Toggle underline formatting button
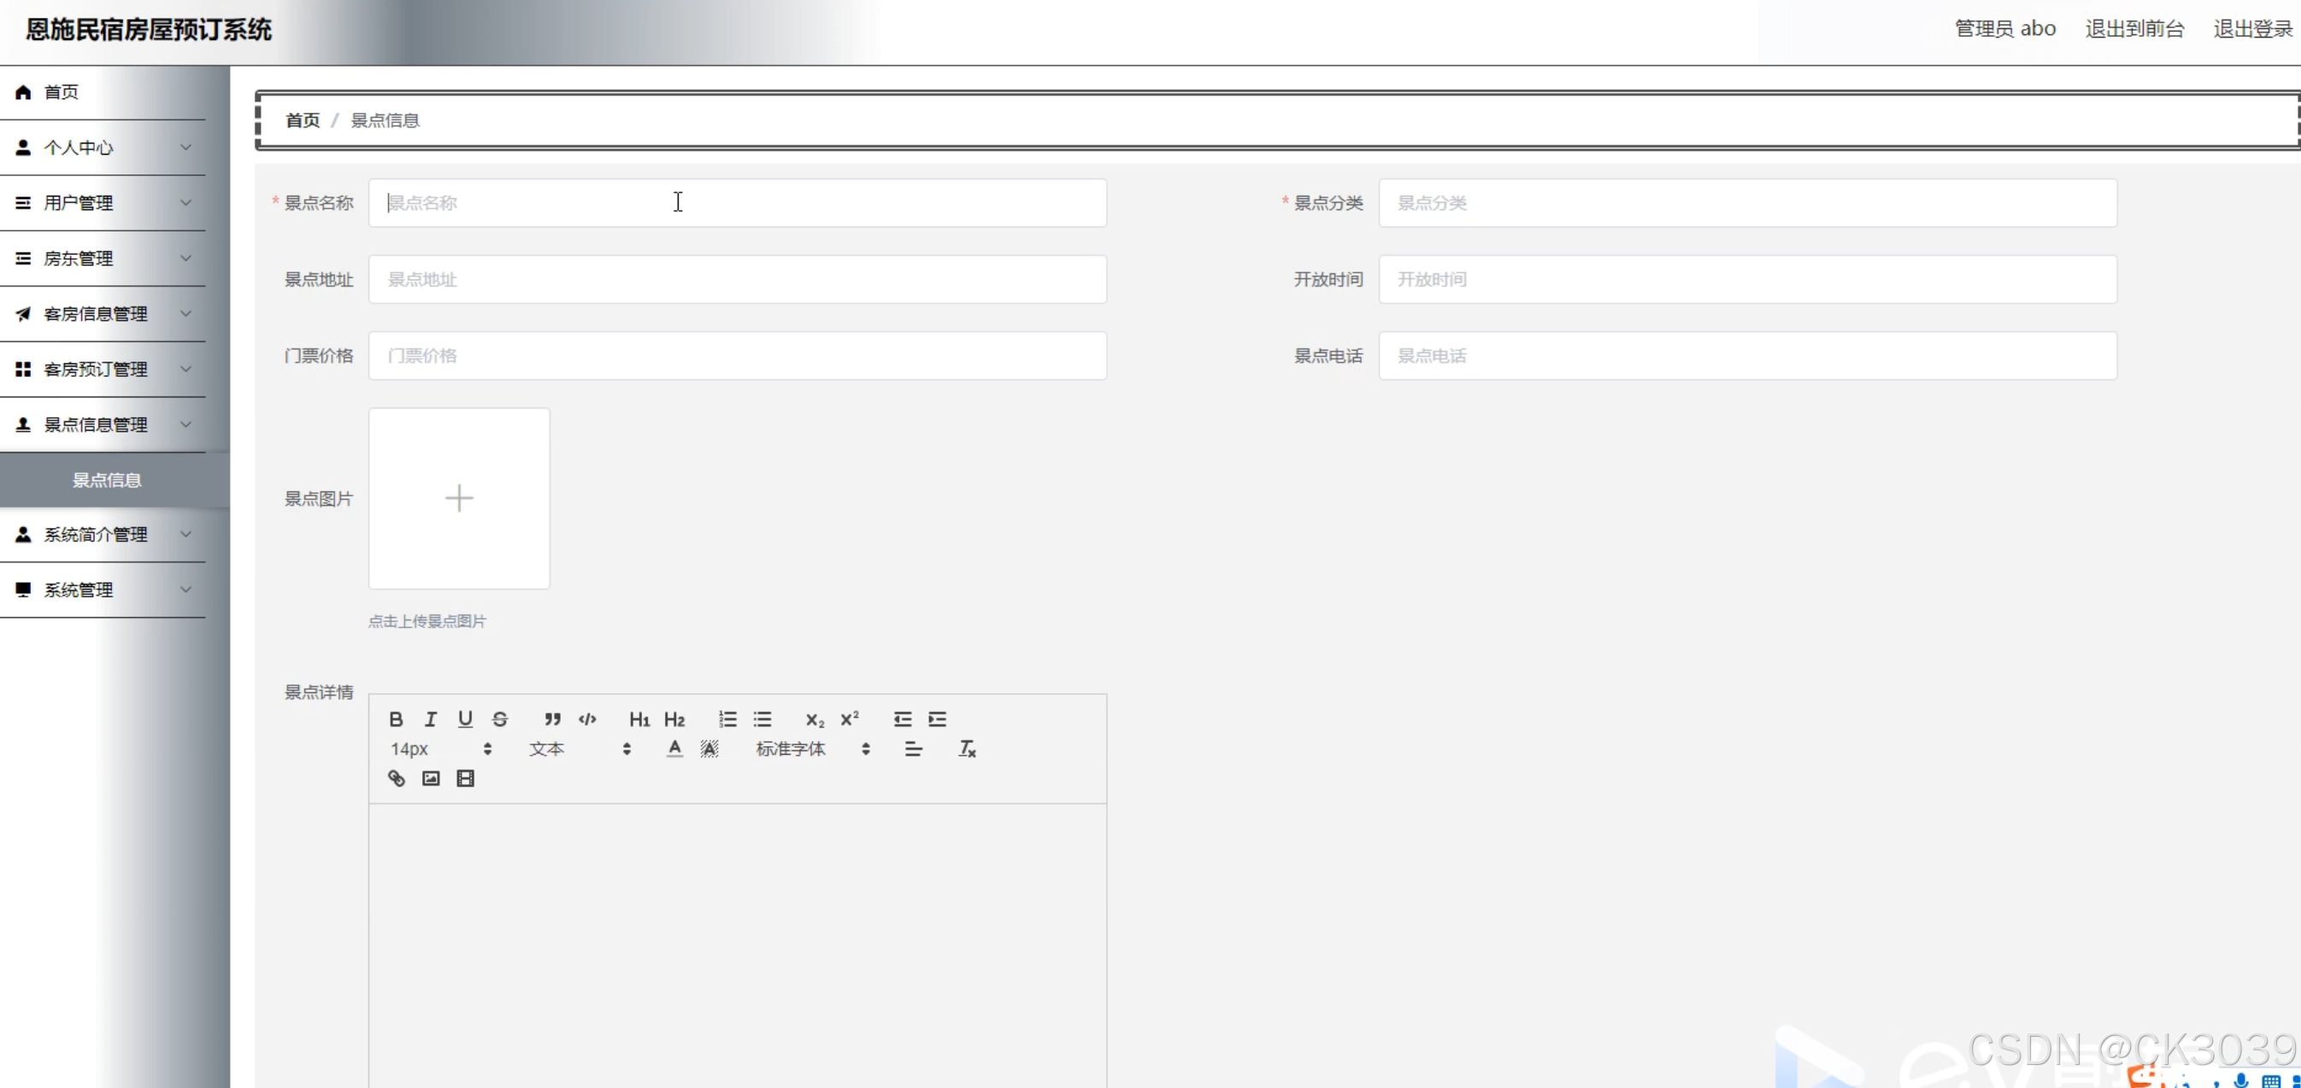Screen dimensions: 2301x1088 click(x=465, y=719)
